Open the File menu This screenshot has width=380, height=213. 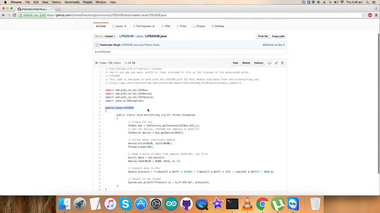tap(28, 2)
